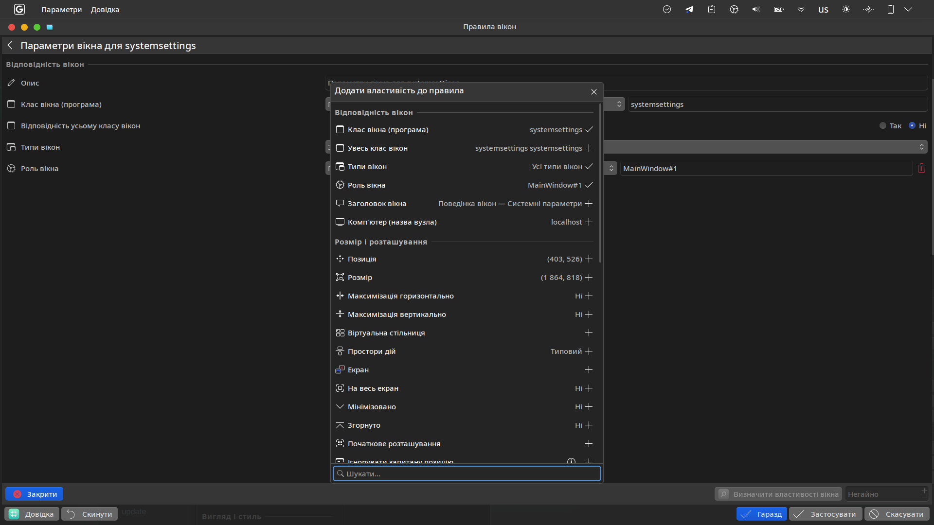Open the systemsettings match combo box
This screenshot has height=525, width=934.
tap(619, 104)
